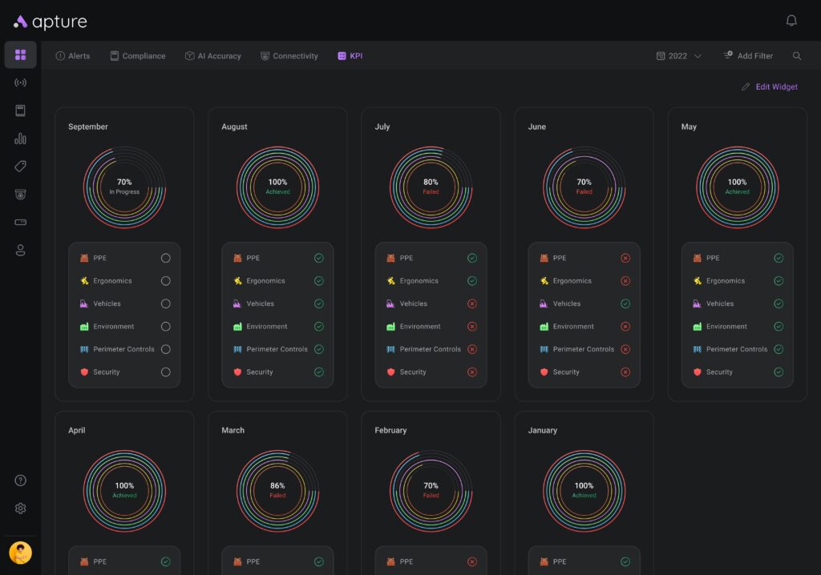Viewport: 821px width, 575px height.
Task: Switch to the AI Accuracy tab
Action: [x=212, y=56]
